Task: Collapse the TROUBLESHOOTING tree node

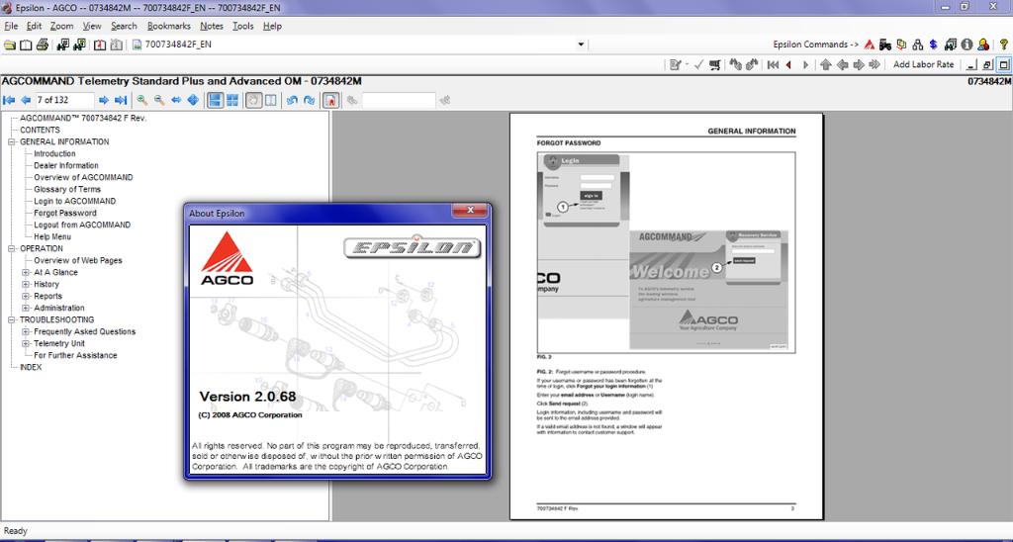Action: [12, 319]
